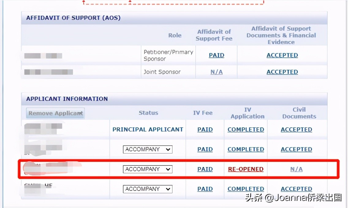Open ACCEPTED link in first ACCOMPANY row
This screenshot has height=208, width=348.
(296, 149)
